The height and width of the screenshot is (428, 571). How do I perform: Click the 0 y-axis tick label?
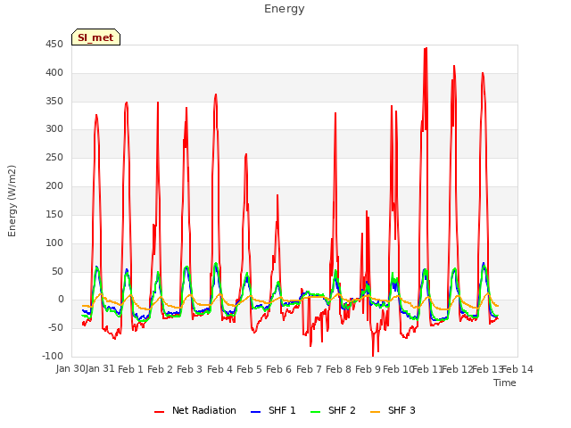pos(61,300)
